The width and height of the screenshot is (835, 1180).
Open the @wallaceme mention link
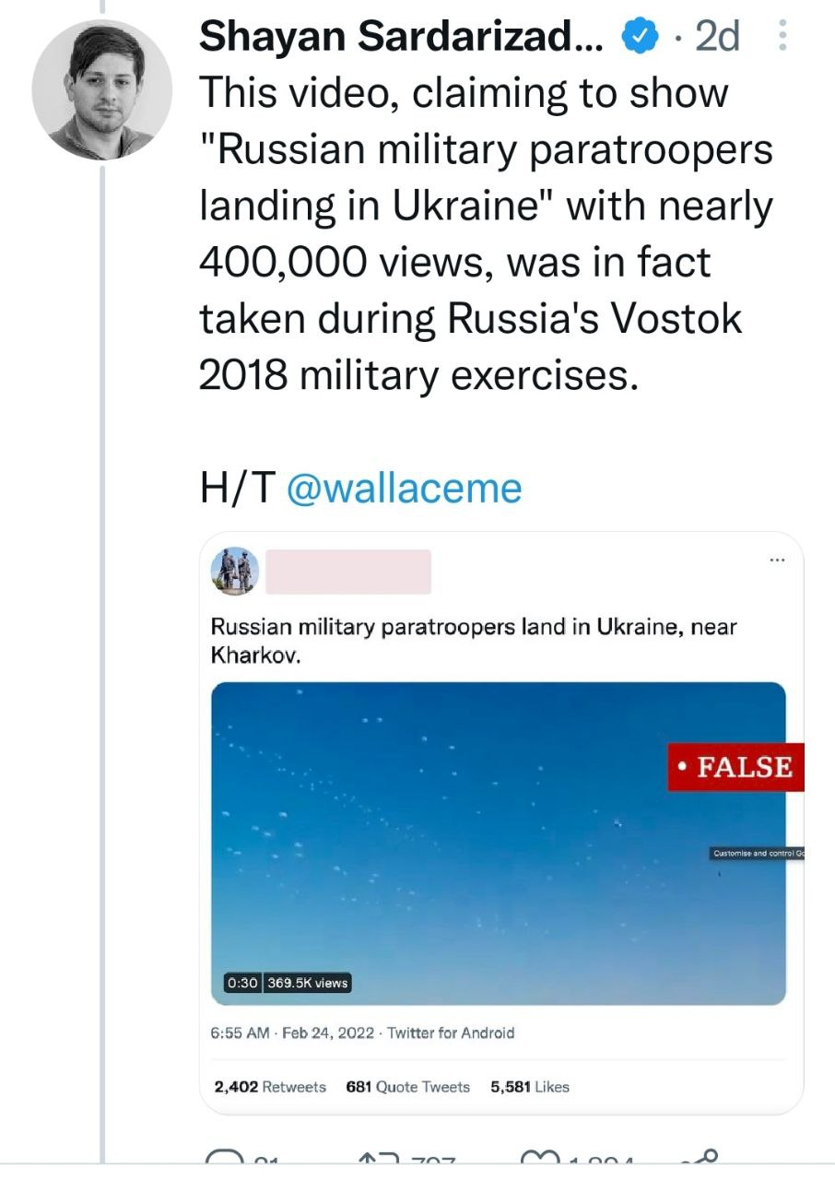point(404,487)
